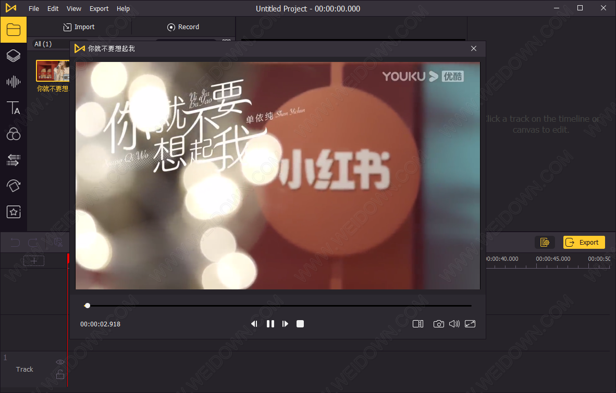Open the Filters circles panel
The height and width of the screenshot is (393, 616).
[x=14, y=134]
